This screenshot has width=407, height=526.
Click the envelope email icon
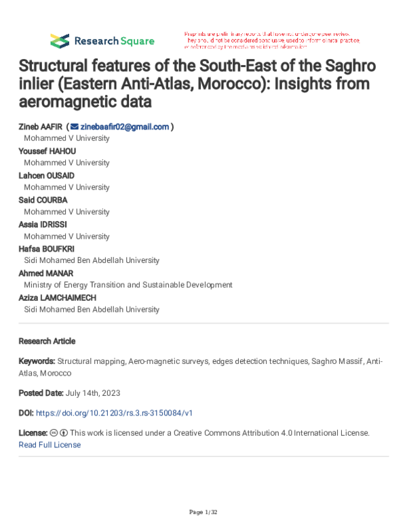coord(75,127)
